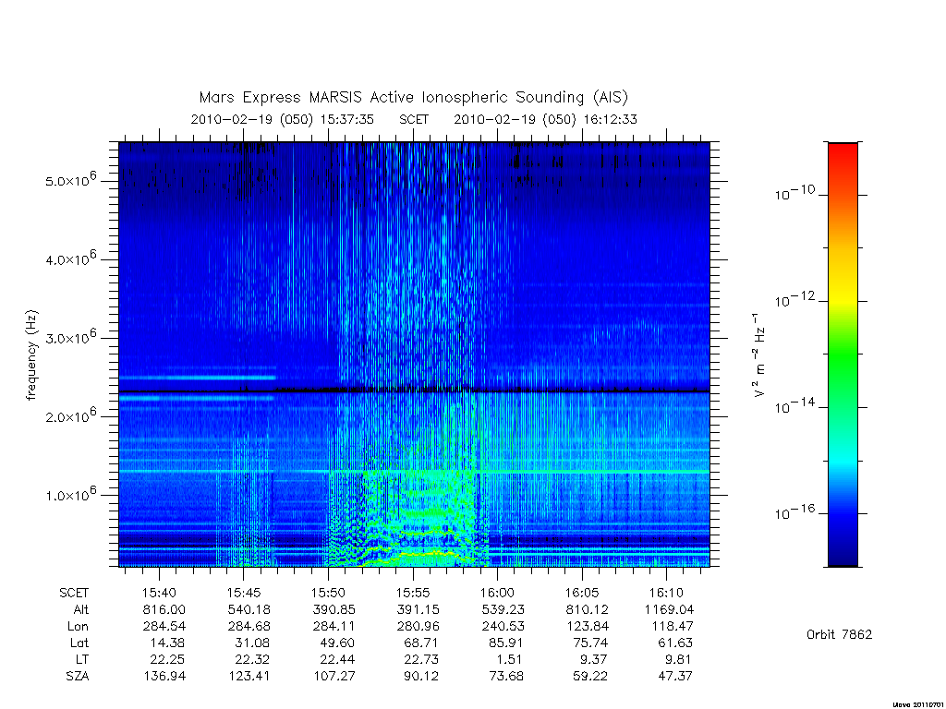Click the altitude value '391.15'
This screenshot has height=709, width=946.
418,610
